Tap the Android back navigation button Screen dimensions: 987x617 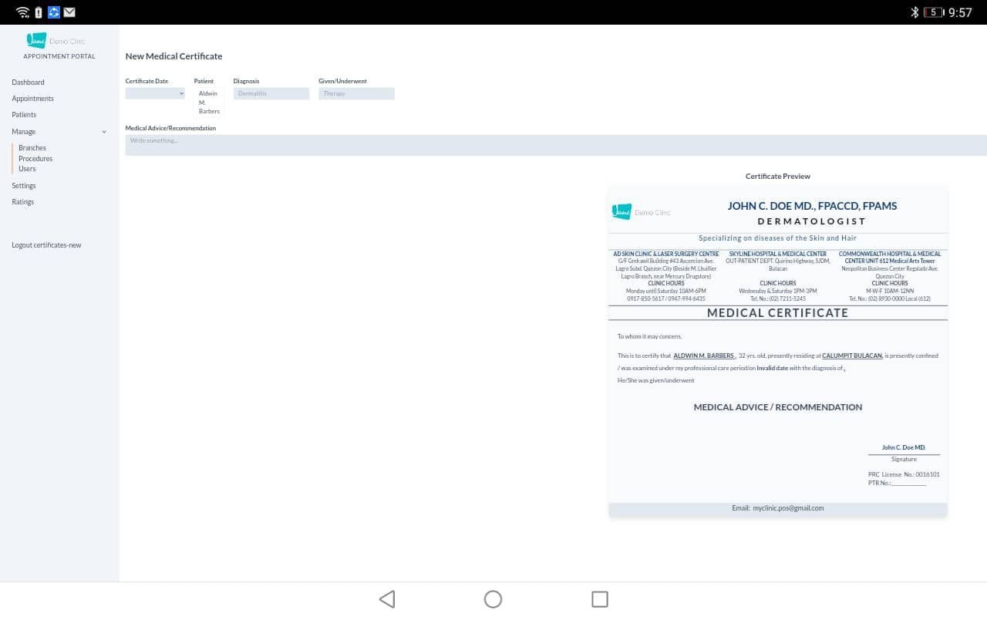[387, 599]
